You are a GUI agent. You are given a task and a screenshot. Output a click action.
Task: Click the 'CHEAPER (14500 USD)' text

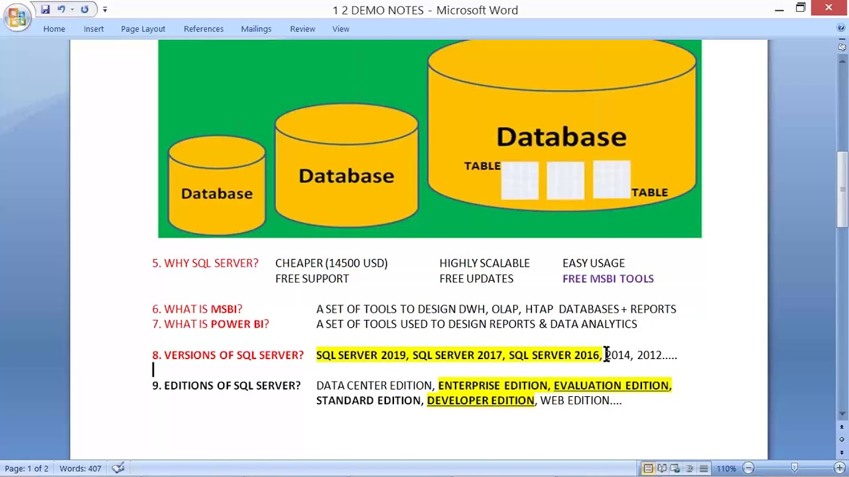click(x=331, y=263)
